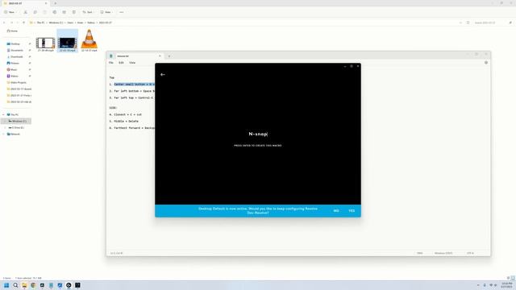Click YES in the blue notification bar
This screenshot has height=290, width=516.
click(352, 211)
